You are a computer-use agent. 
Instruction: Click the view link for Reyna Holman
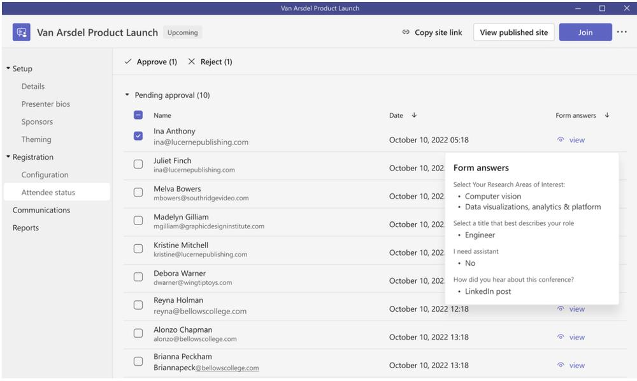pos(577,308)
